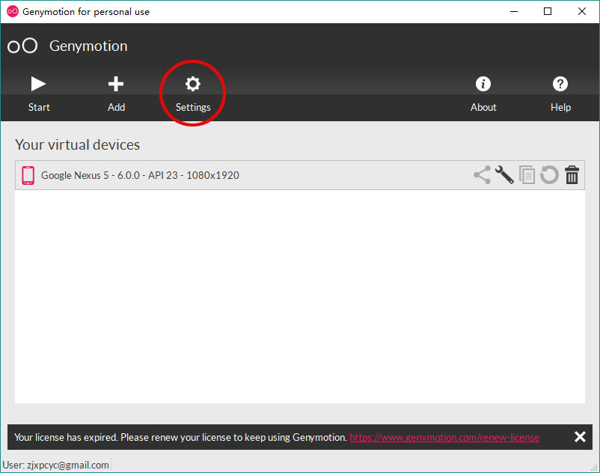Click the share icon for Google Nexus 5
Screen dimensions: 600x473
point(482,175)
